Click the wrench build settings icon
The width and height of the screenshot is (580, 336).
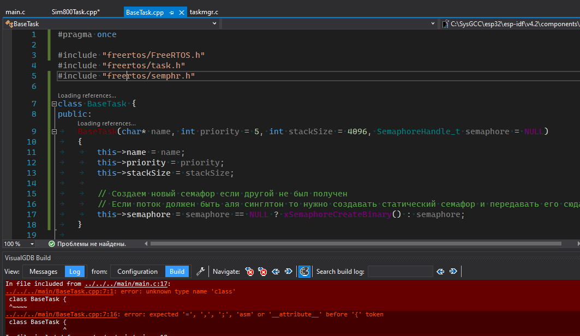(x=200, y=272)
